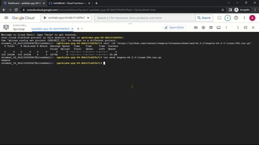
Task: Click the terminal command prompt cursor
Action: [x=104, y=63]
